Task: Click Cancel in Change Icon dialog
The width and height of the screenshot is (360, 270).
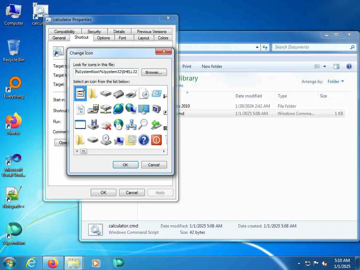Action: click(154, 165)
